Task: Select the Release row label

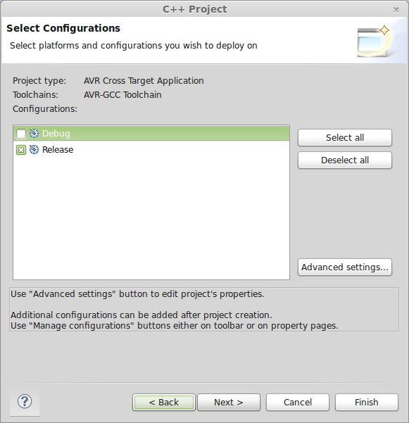Action: click(58, 150)
